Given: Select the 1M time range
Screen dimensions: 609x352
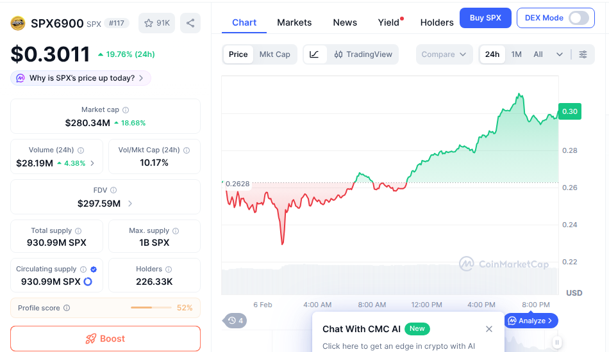Looking at the screenshot, I should tap(516, 54).
